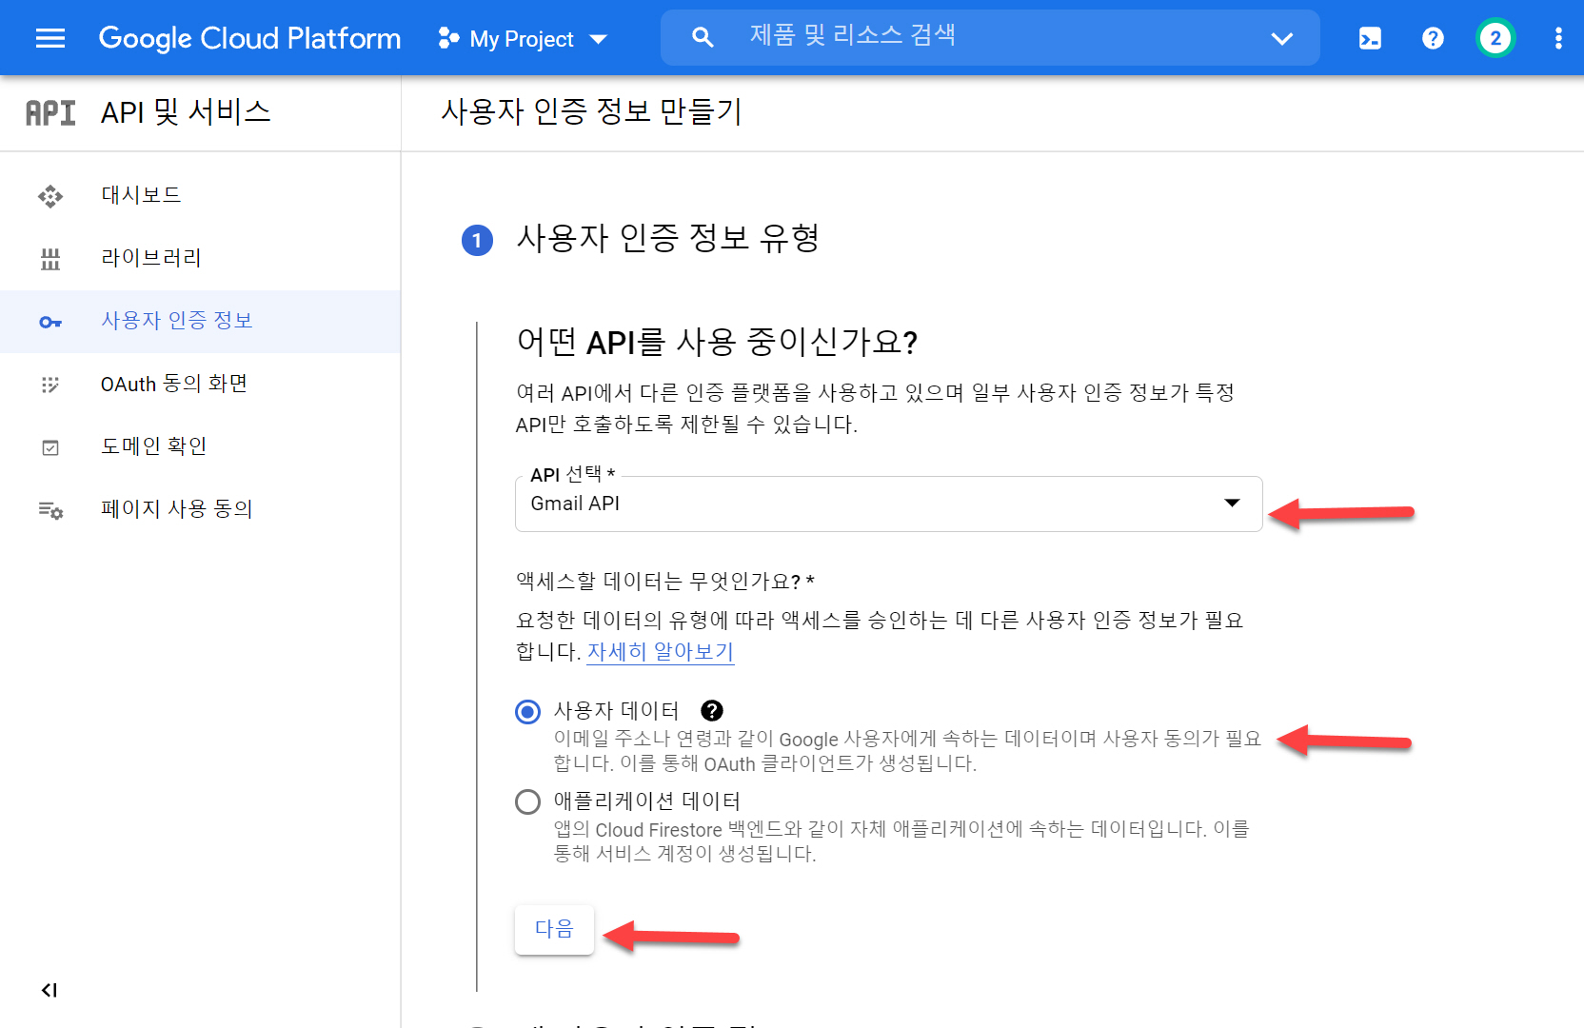Expand the search options chevron
The height and width of the screenshot is (1028, 1584).
point(1282,38)
